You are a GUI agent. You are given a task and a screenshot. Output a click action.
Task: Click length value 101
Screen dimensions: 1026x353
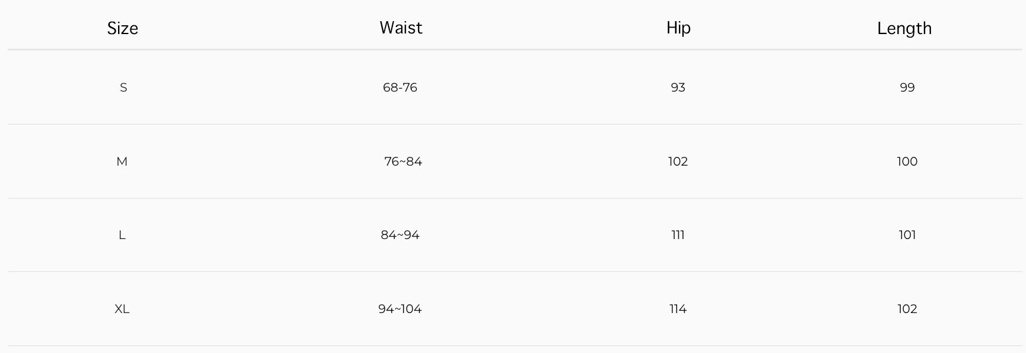[907, 235]
